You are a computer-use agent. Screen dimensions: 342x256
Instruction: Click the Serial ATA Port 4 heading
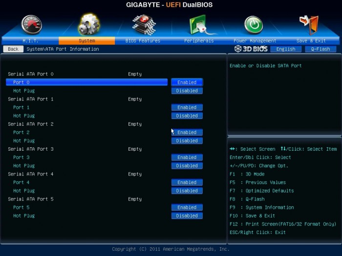pyautogui.click(x=31, y=174)
